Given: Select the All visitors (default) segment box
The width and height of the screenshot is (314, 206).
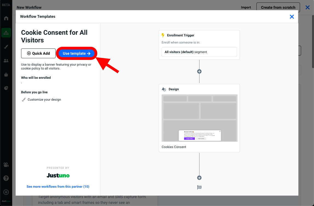Looking at the screenshot, I should [x=199, y=52].
